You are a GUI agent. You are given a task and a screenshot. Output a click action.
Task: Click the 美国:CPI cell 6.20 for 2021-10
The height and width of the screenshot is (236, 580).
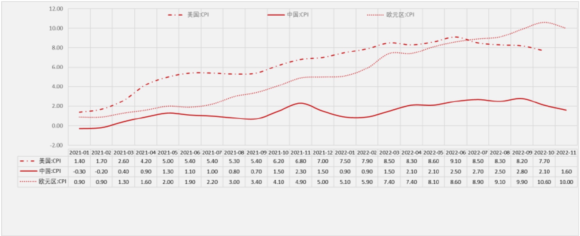(279, 161)
